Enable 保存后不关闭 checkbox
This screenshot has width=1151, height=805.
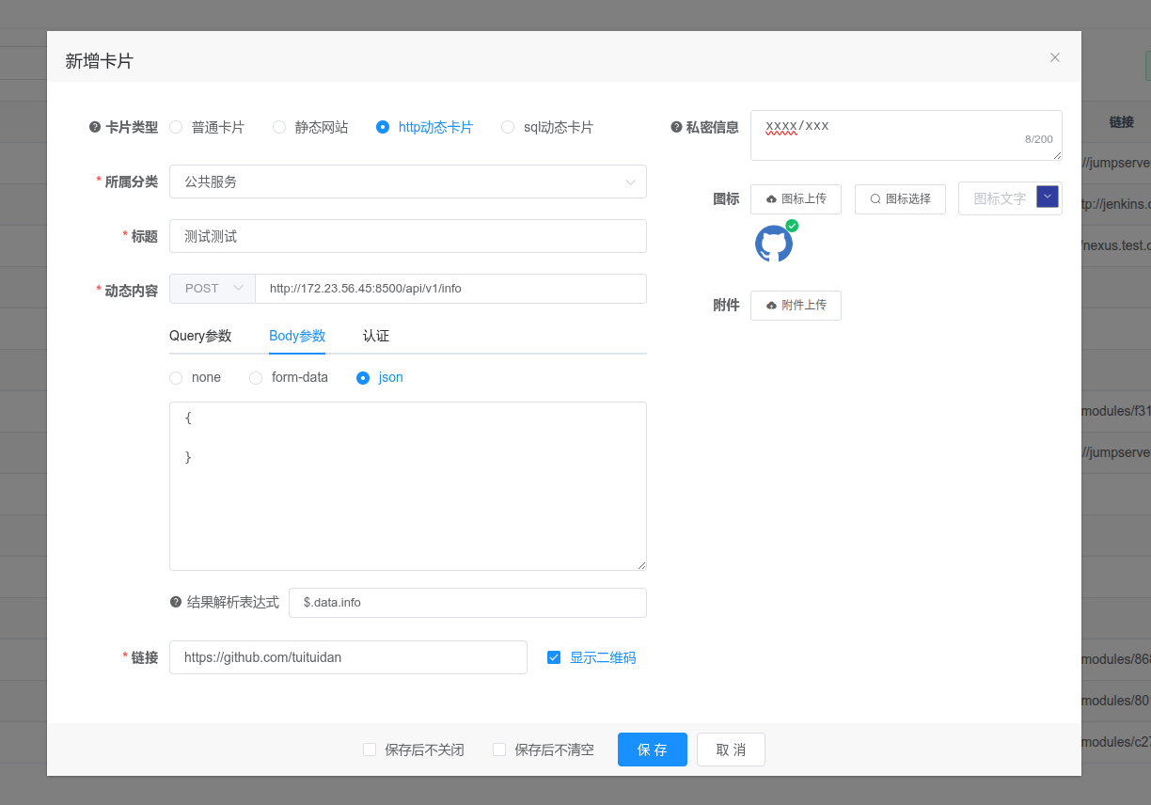point(370,750)
